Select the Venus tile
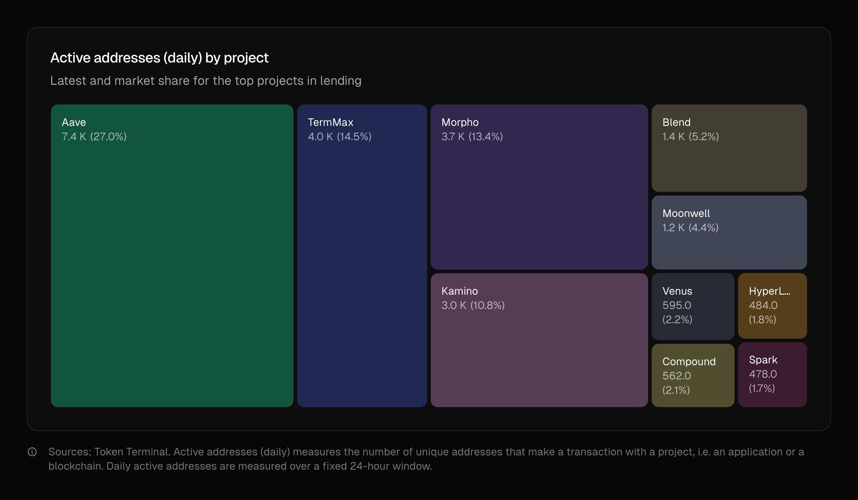Screen dimensions: 858x500 pos(693,307)
